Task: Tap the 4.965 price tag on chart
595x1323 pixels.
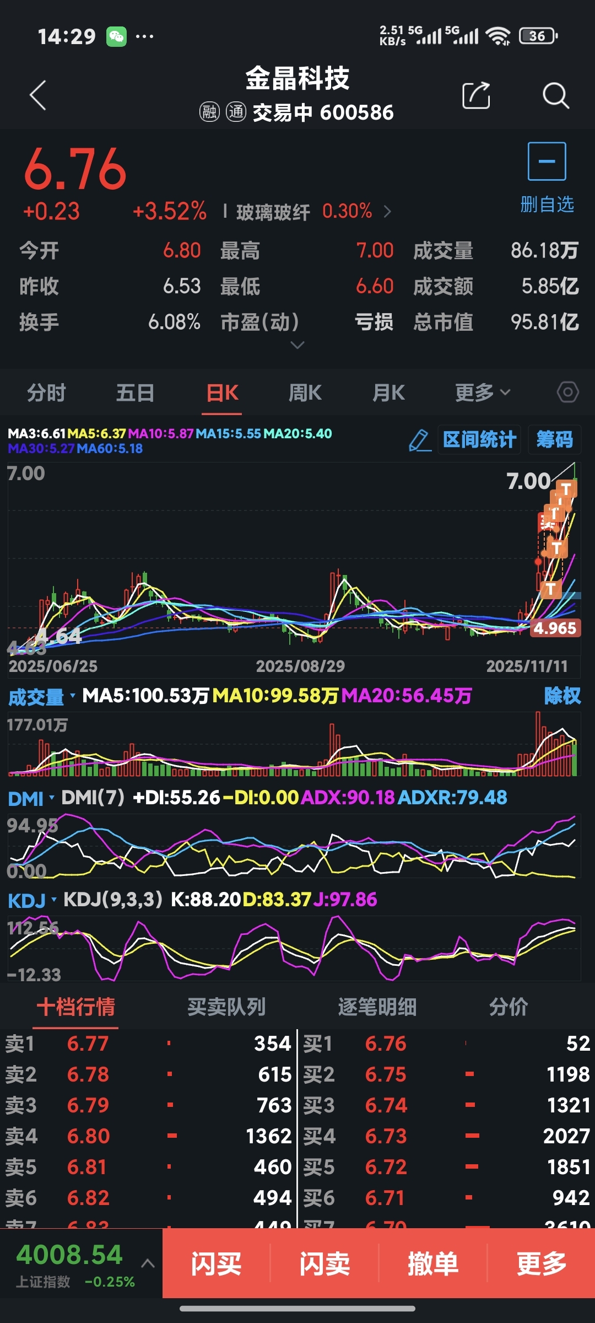Action: 555,628
